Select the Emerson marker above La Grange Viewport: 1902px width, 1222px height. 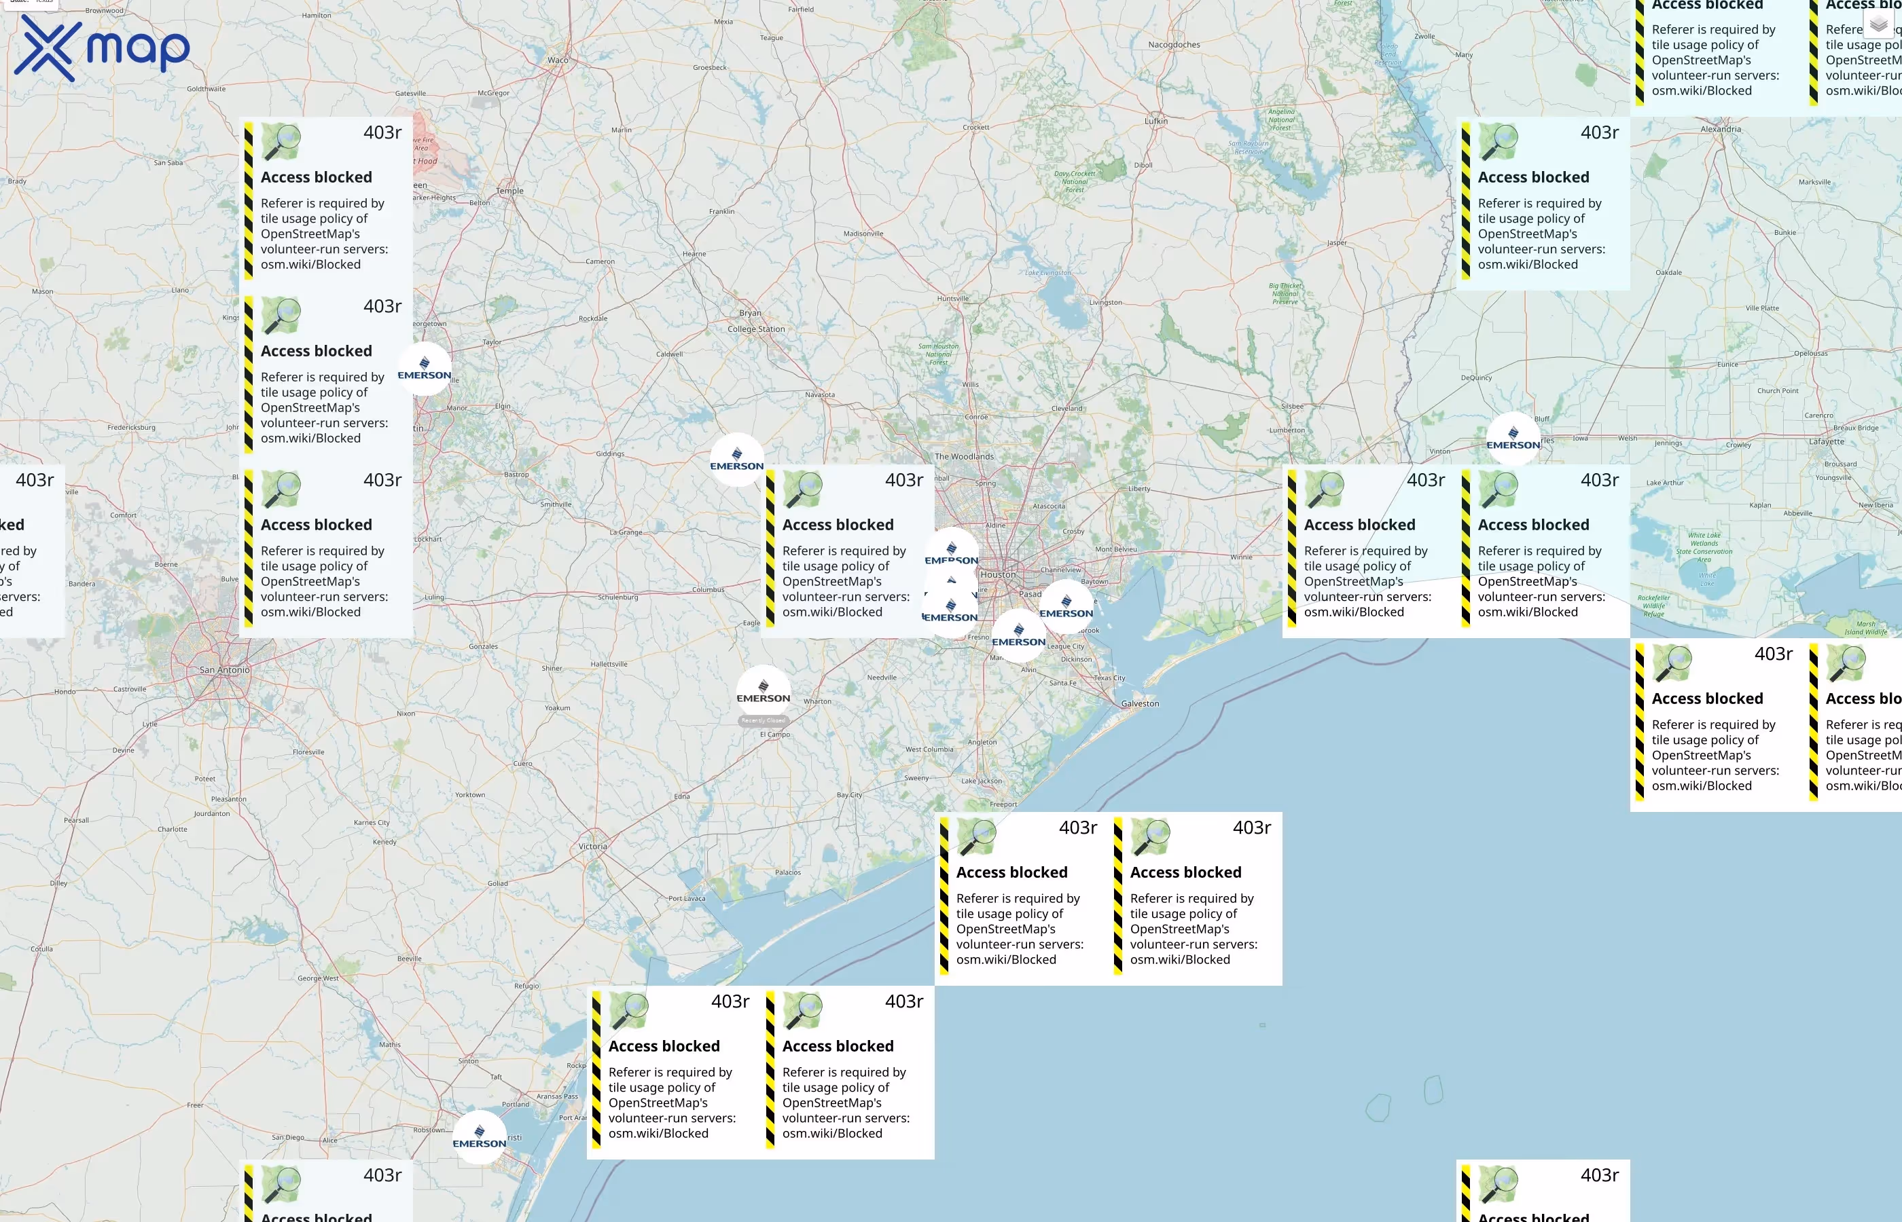[x=736, y=460]
